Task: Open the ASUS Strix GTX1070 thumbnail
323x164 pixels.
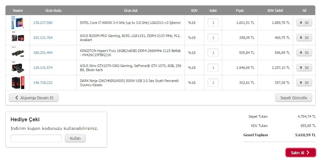Action: (18, 68)
